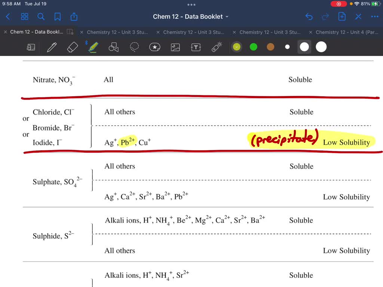Close the Chem 12 - Data Booklet tab
This screenshot has height=287, width=383.
pyautogui.click(x=5, y=32)
